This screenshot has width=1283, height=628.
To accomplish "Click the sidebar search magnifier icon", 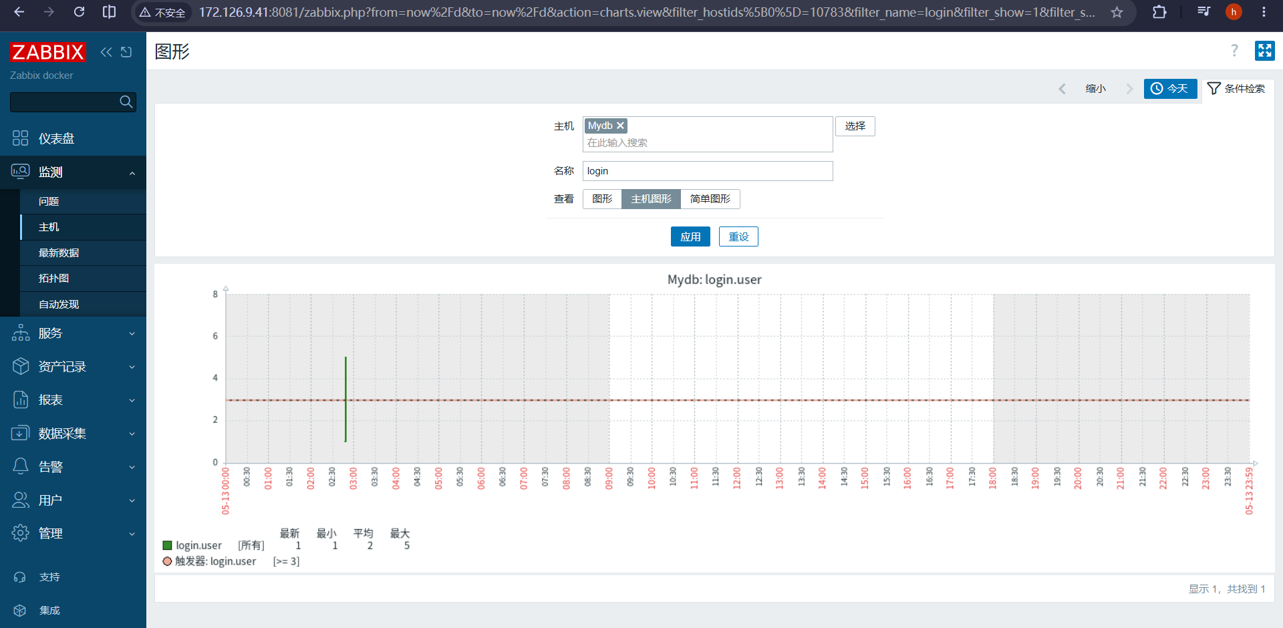I will 126,102.
